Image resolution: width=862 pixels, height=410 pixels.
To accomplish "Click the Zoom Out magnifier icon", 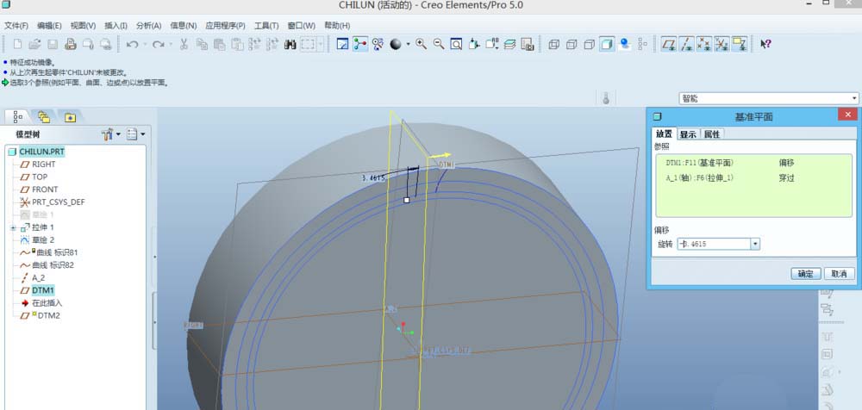I will click(x=439, y=44).
